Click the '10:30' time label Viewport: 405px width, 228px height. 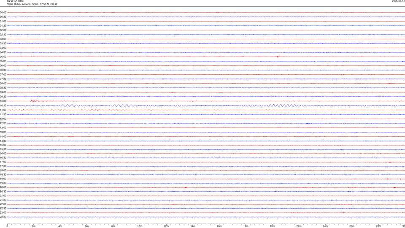[x=3, y=106]
